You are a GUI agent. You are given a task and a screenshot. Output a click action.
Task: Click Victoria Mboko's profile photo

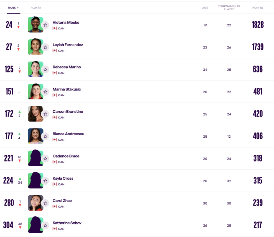click(35, 25)
